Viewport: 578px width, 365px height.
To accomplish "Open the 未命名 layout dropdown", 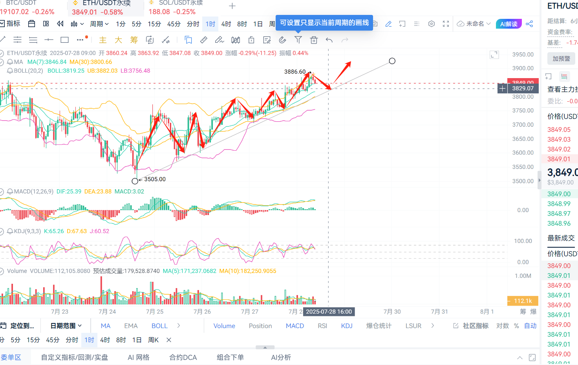I will point(474,24).
